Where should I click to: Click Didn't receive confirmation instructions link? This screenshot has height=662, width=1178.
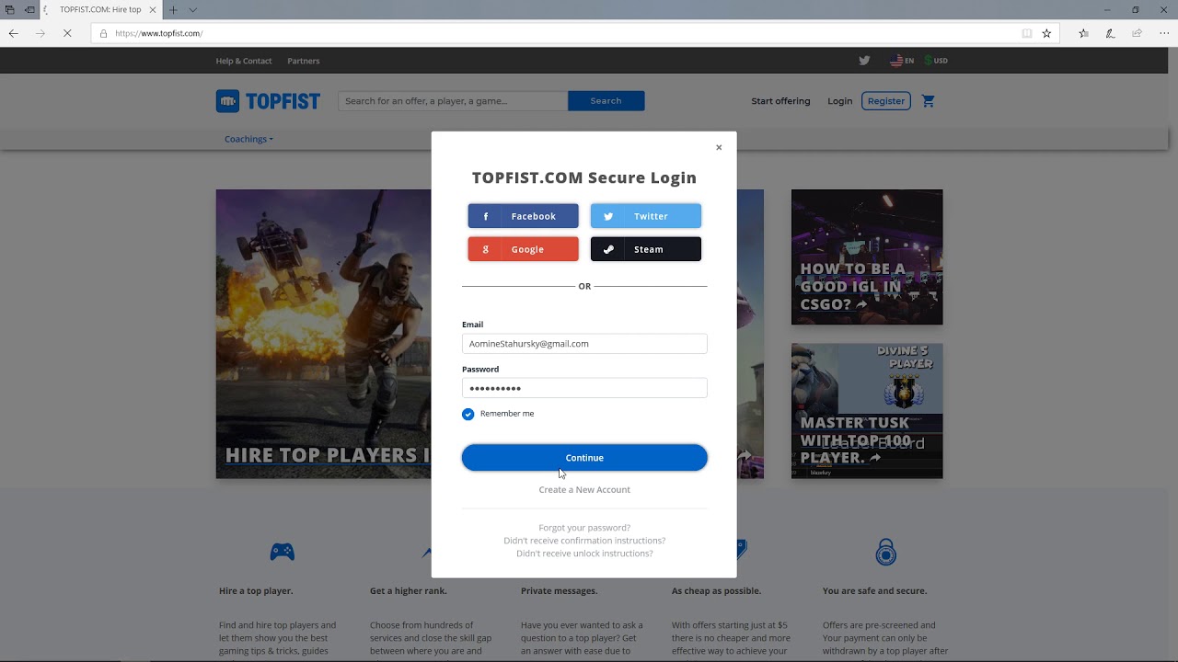click(584, 541)
